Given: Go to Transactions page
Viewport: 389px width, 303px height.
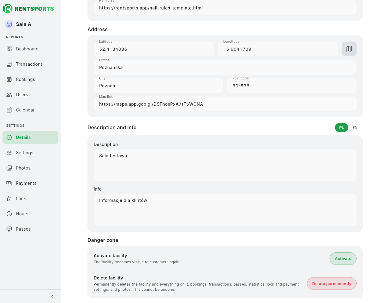Looking at the screenshot, I should [30, 64].
